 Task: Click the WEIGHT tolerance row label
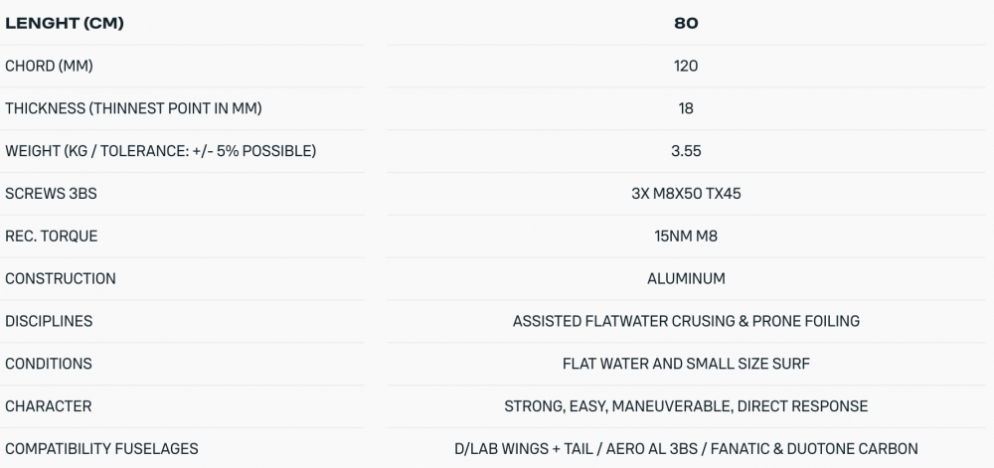pos(160,151)
